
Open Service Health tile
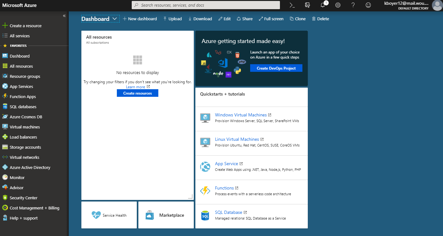coord(109,215)
